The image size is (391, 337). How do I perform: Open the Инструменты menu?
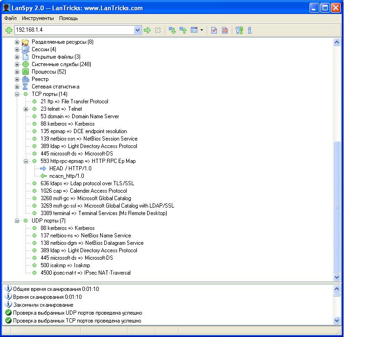coord(38,18)
